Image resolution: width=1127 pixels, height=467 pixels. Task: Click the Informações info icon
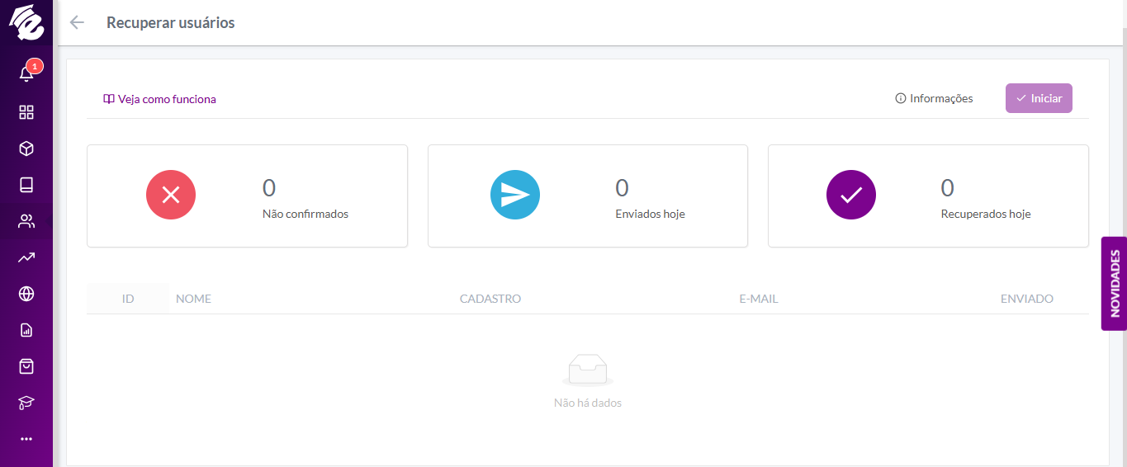(x=901, y=98)
